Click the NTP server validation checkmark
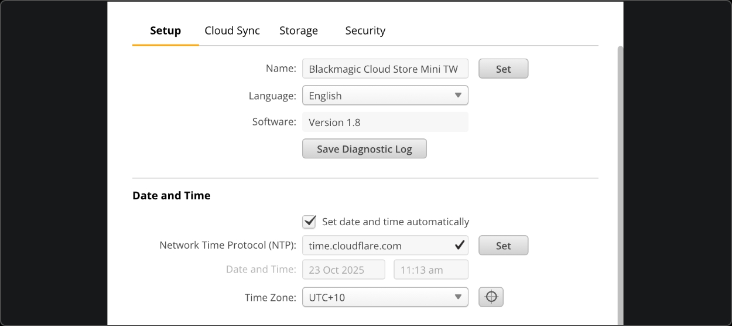 (x=460, y=245)
